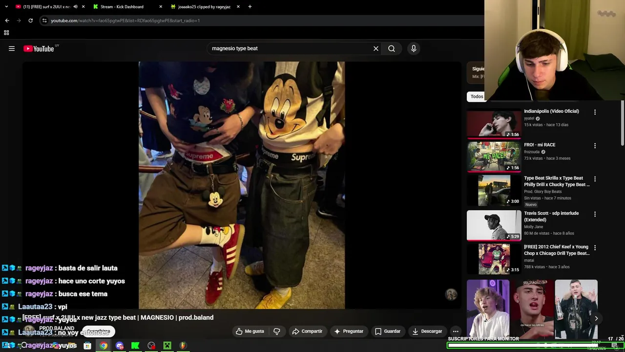
Task: Like the video with Me gusta
Action: pyautogui.click(x=250, y=331)
